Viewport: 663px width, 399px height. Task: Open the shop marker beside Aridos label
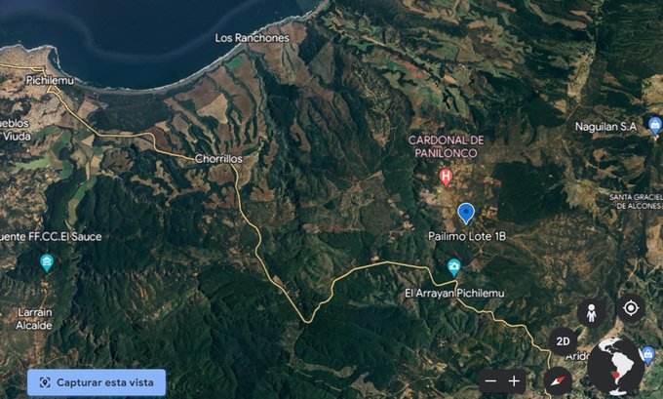pyautogui.click(x=648, y=355)
